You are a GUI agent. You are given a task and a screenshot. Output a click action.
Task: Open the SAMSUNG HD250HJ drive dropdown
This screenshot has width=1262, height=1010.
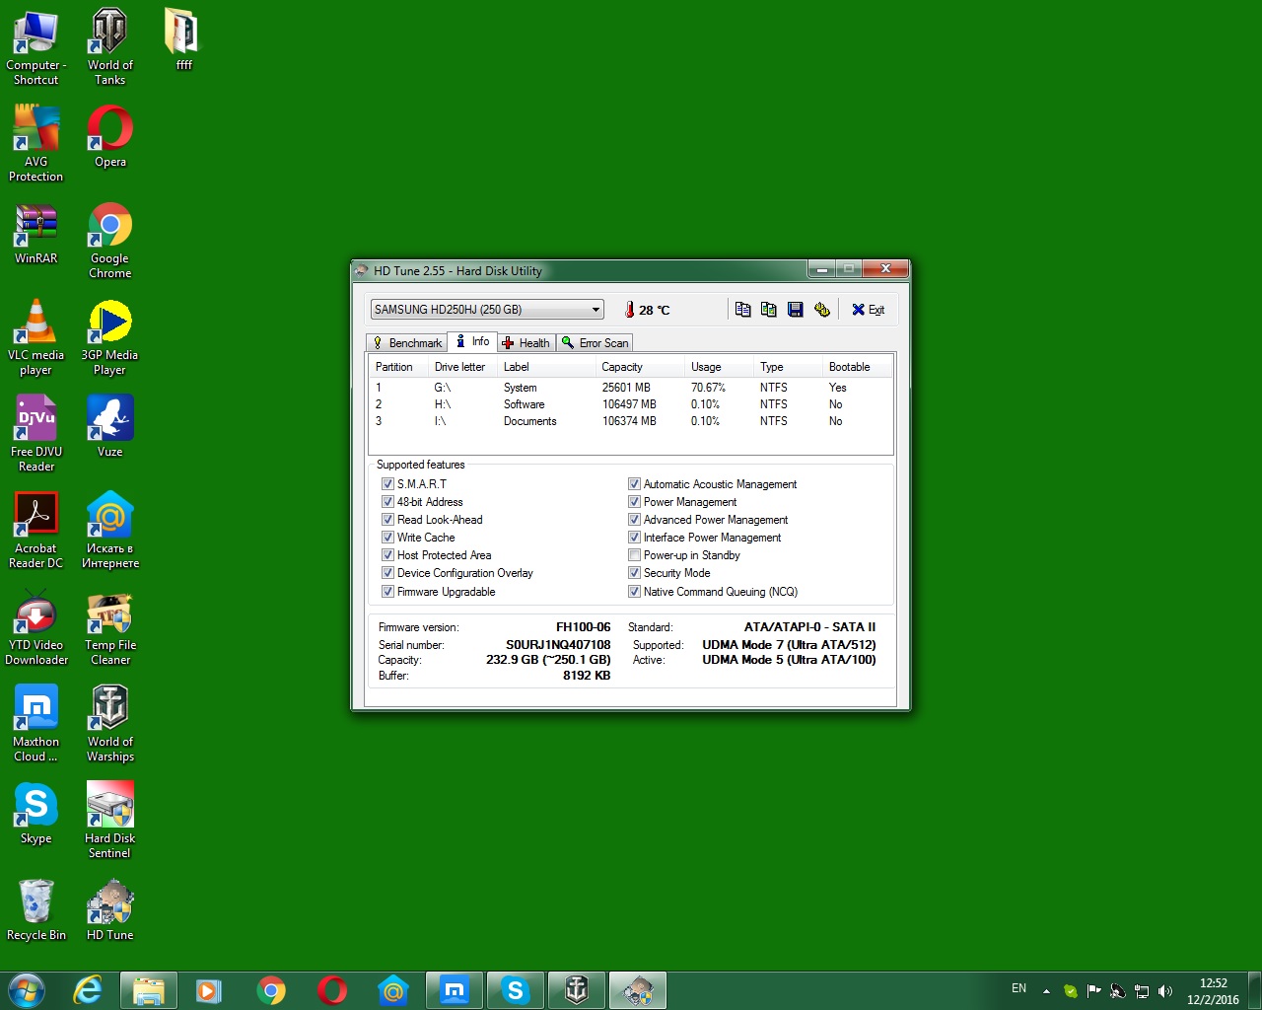coord(487,310)
